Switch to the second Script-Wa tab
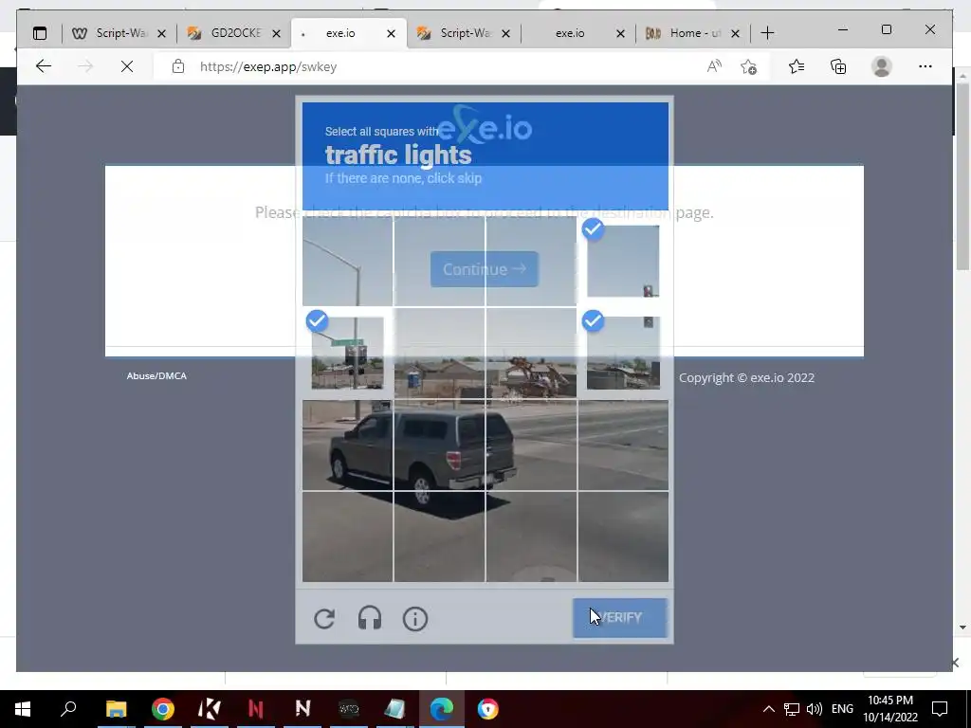Screen dimensions: 971x728 (464, 33)
